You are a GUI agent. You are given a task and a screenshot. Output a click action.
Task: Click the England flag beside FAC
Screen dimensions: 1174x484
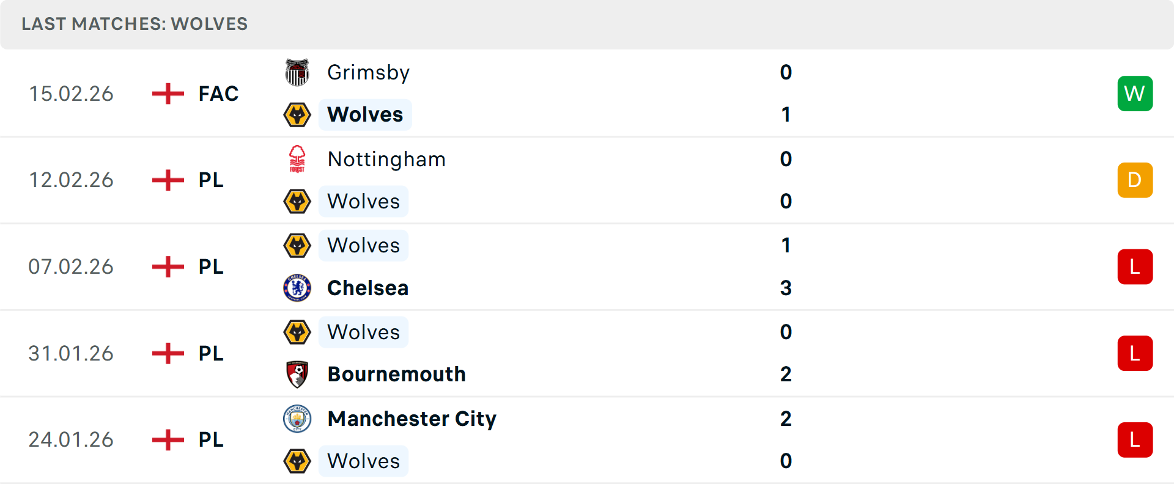pos(167,93)
